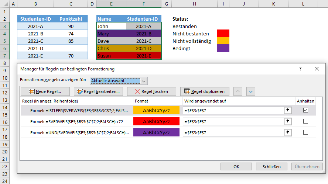Select the yellow ISTLEER rule row
The width and height of the screenshot is (328, 184).
[x=168, y=111]
